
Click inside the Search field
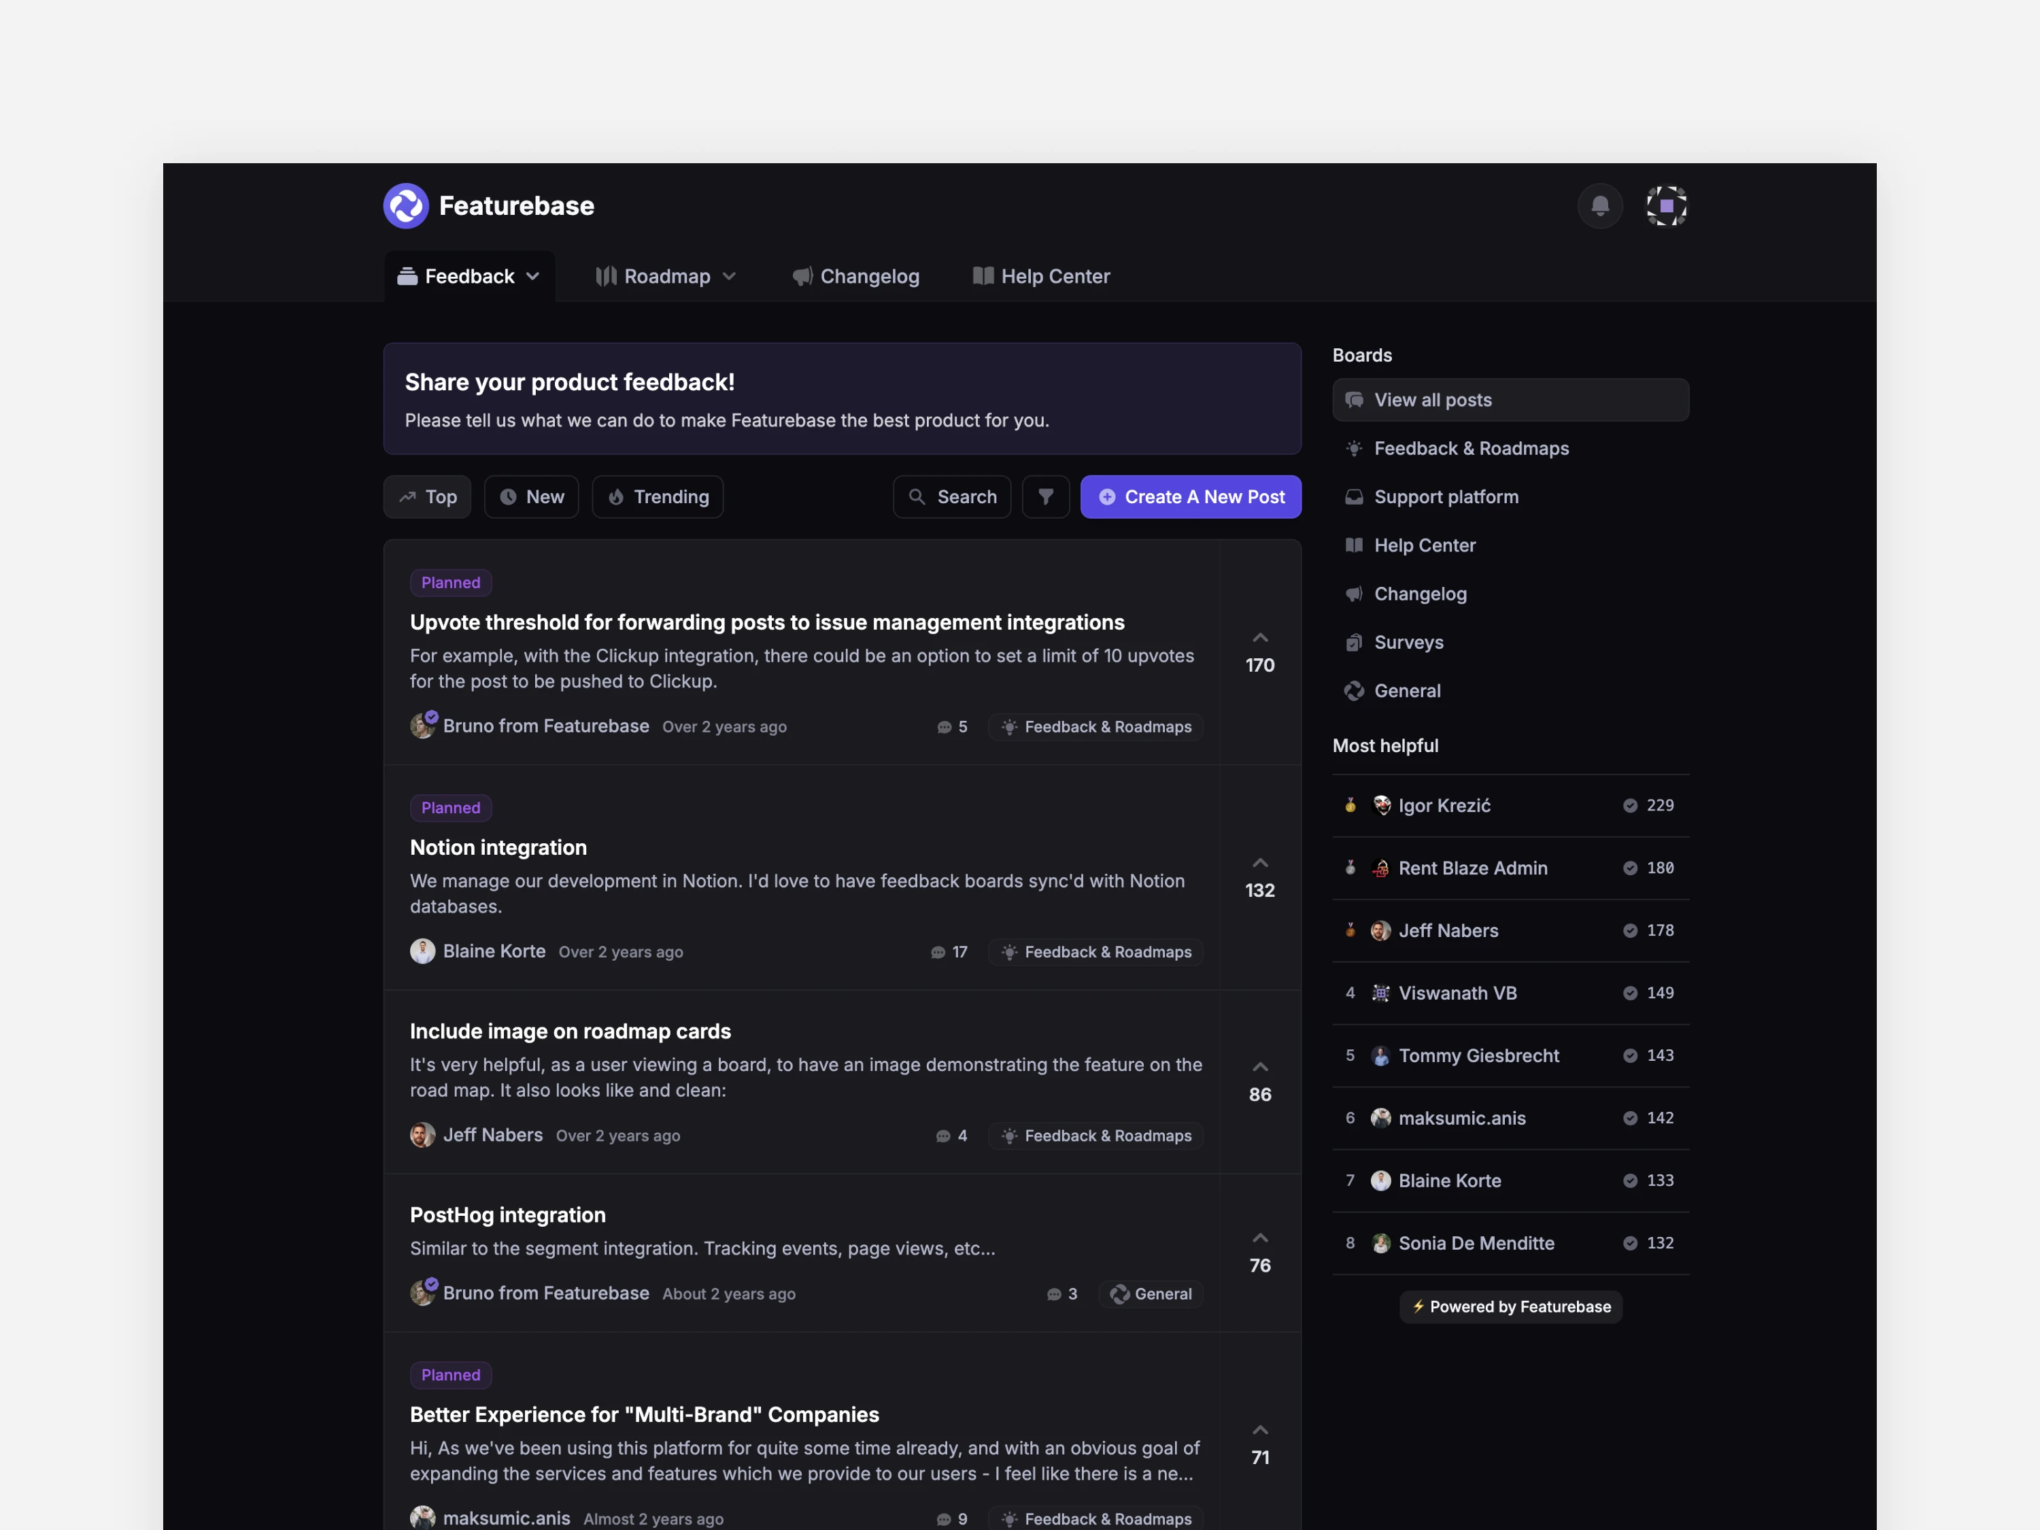pyautogui.click(x=952, y=497)
